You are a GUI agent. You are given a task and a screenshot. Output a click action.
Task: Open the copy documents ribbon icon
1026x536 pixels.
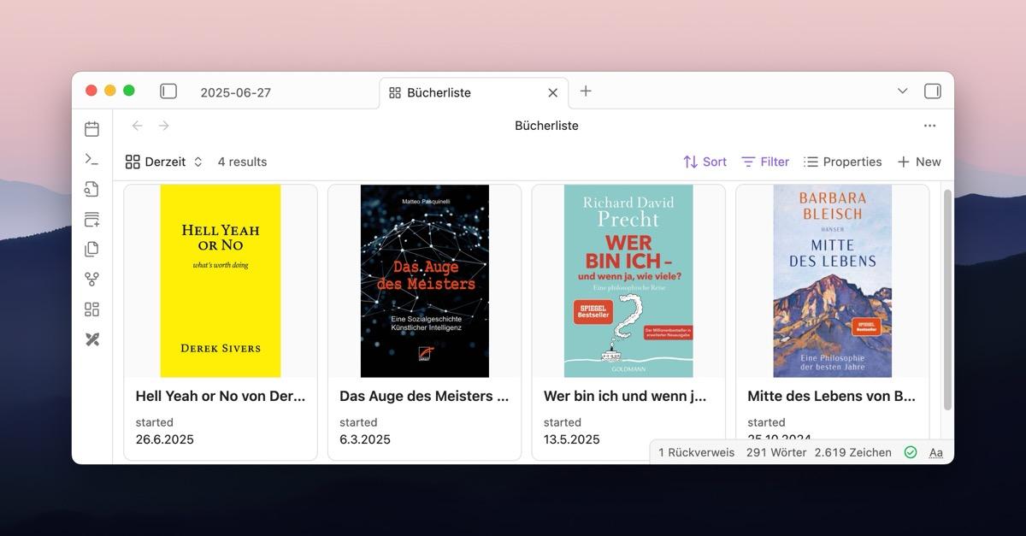tap(91, 250)
